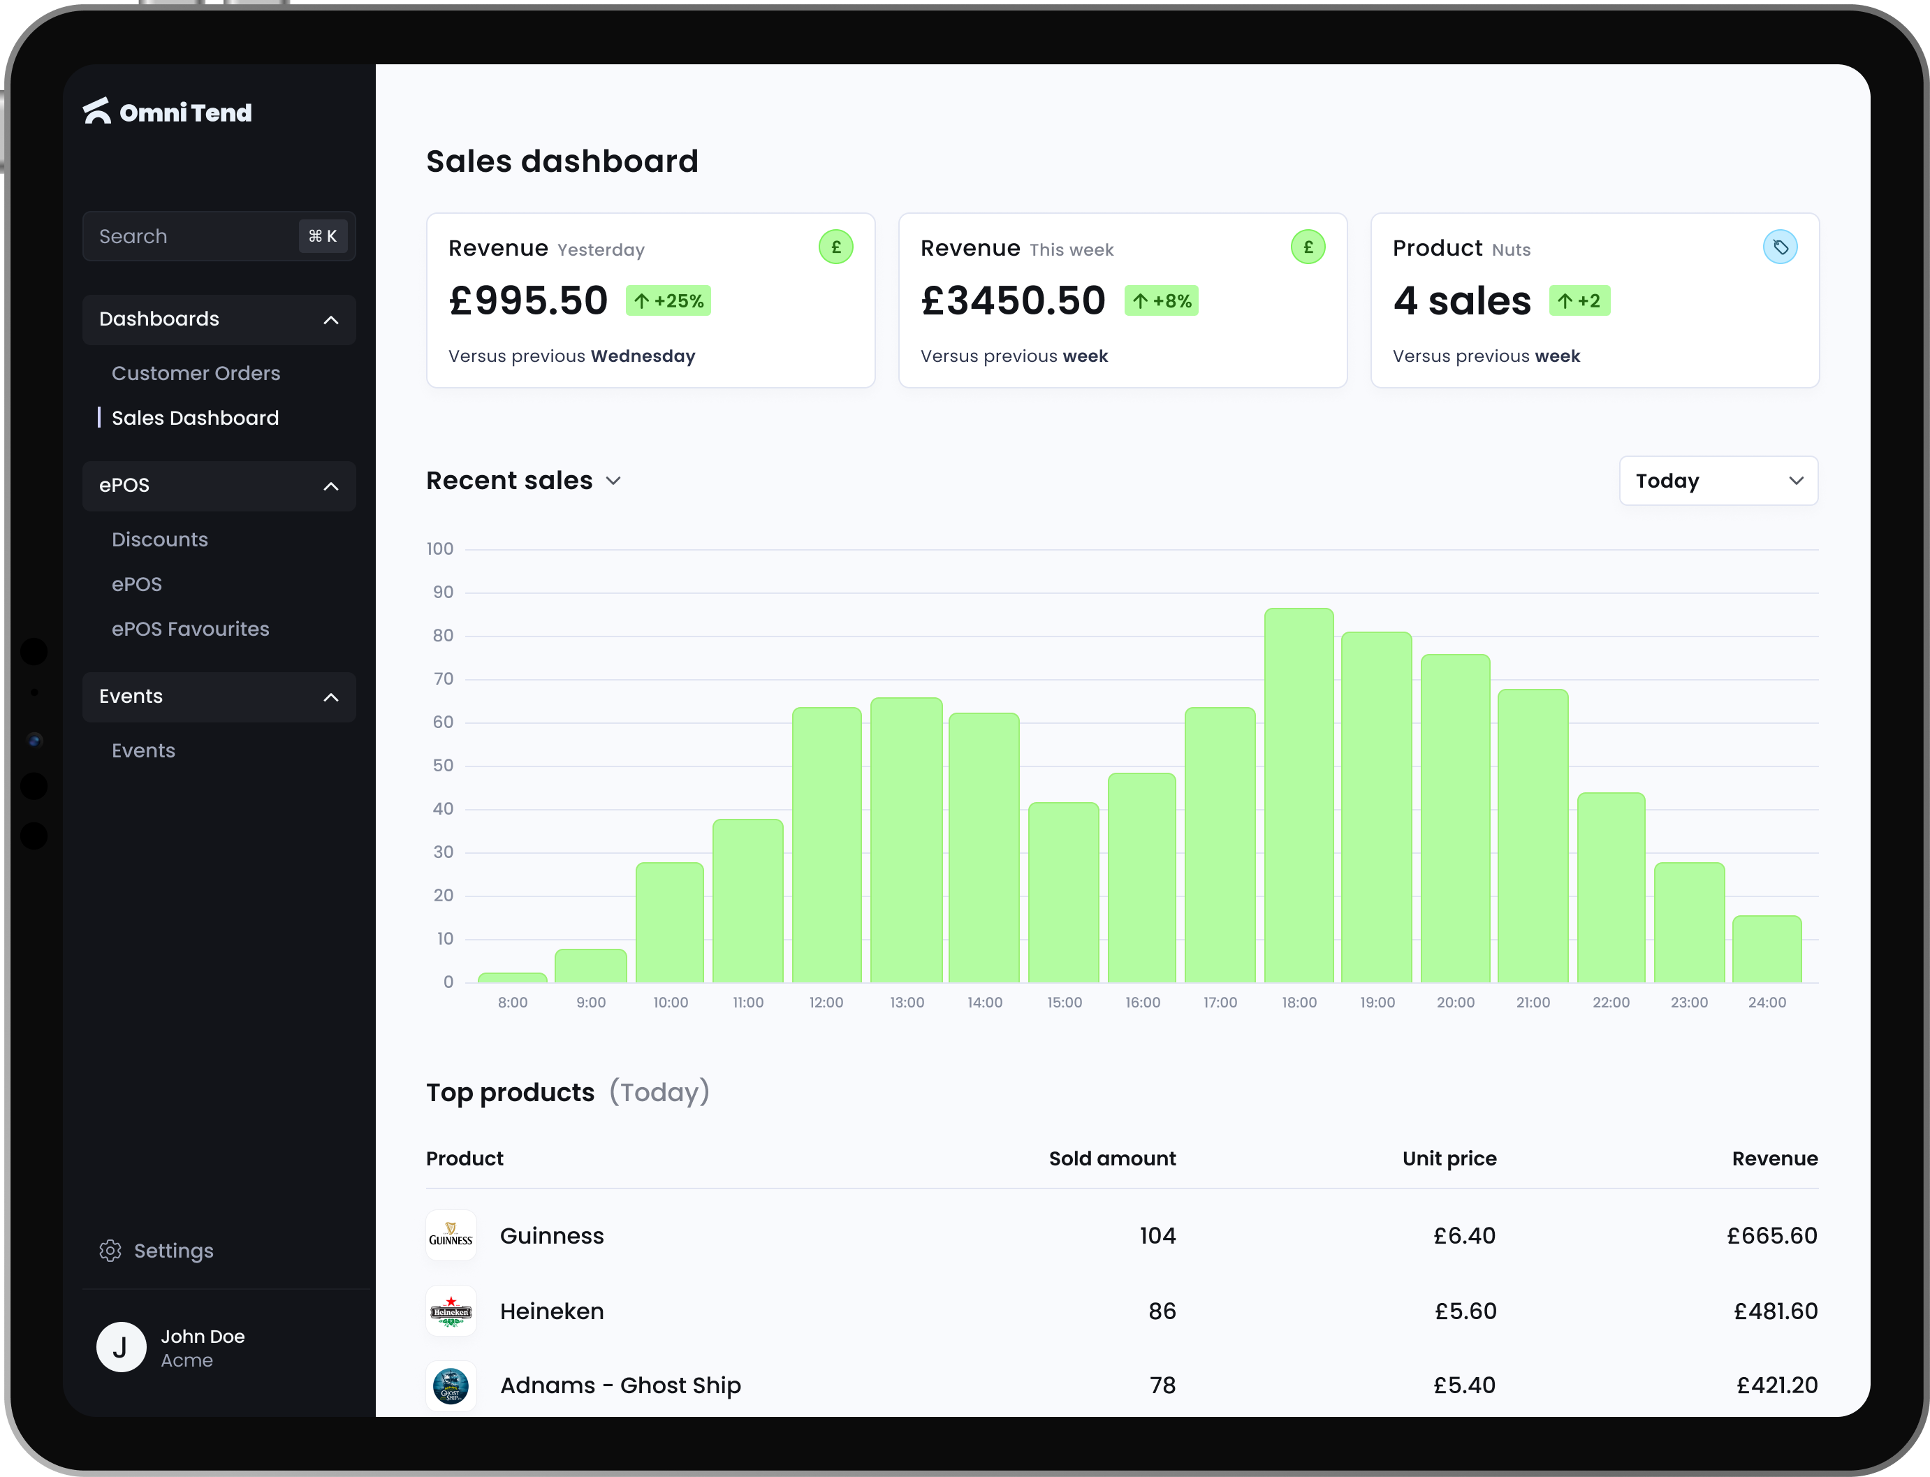Click the Omni Tend logo icon

(96, 112)
